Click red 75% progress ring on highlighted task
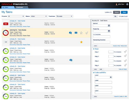Viewport: 129px width, 100px height. click(x=6, y=33)
